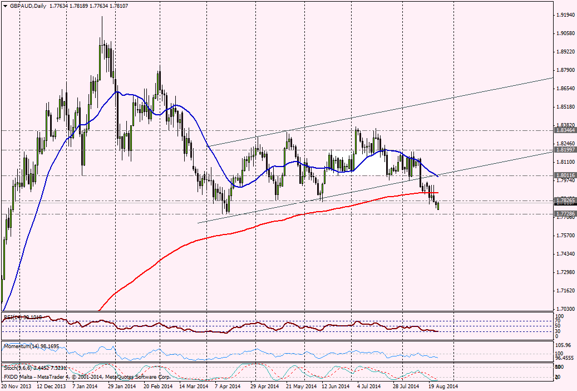Click the triangle icon beside GBPAUD,Daily
The image size is (577, 391).
click(x=4, y=6)
